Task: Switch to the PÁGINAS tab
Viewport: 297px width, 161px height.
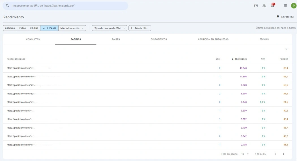Action: (76, 39)
